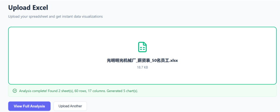This screenshot has width=280, height=112.
Task: Click the subtitle about instant data visualizations
Action: 55,17
